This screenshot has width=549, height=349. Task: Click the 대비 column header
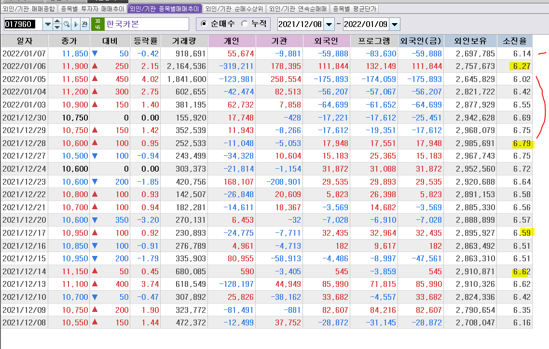coord(110,41)
